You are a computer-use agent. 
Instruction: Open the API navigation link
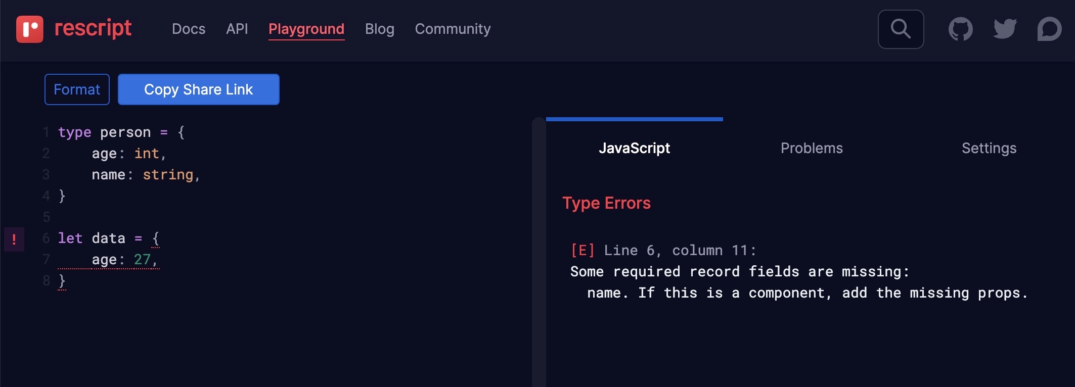[x=237, y=29]
